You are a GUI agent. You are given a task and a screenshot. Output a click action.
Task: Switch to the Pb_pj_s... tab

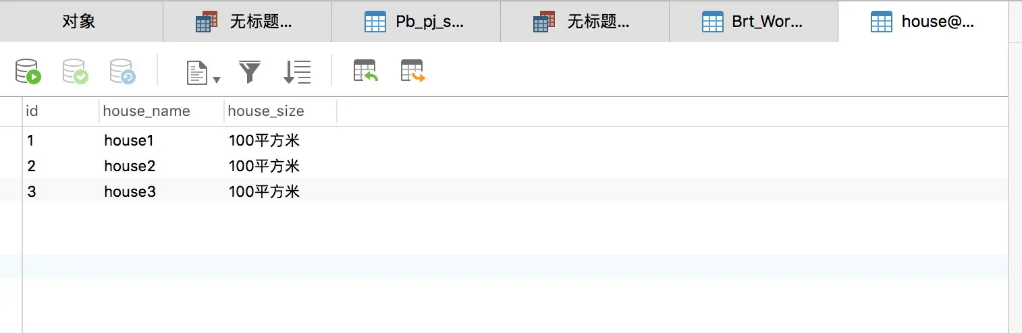[x=416, y=22]
